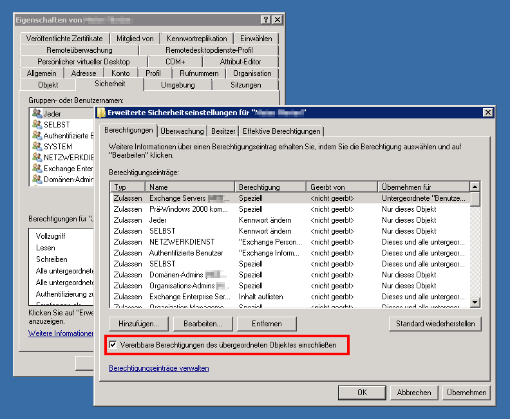
Task: Open the Mitglied von tab
Action: coord(135,39)
